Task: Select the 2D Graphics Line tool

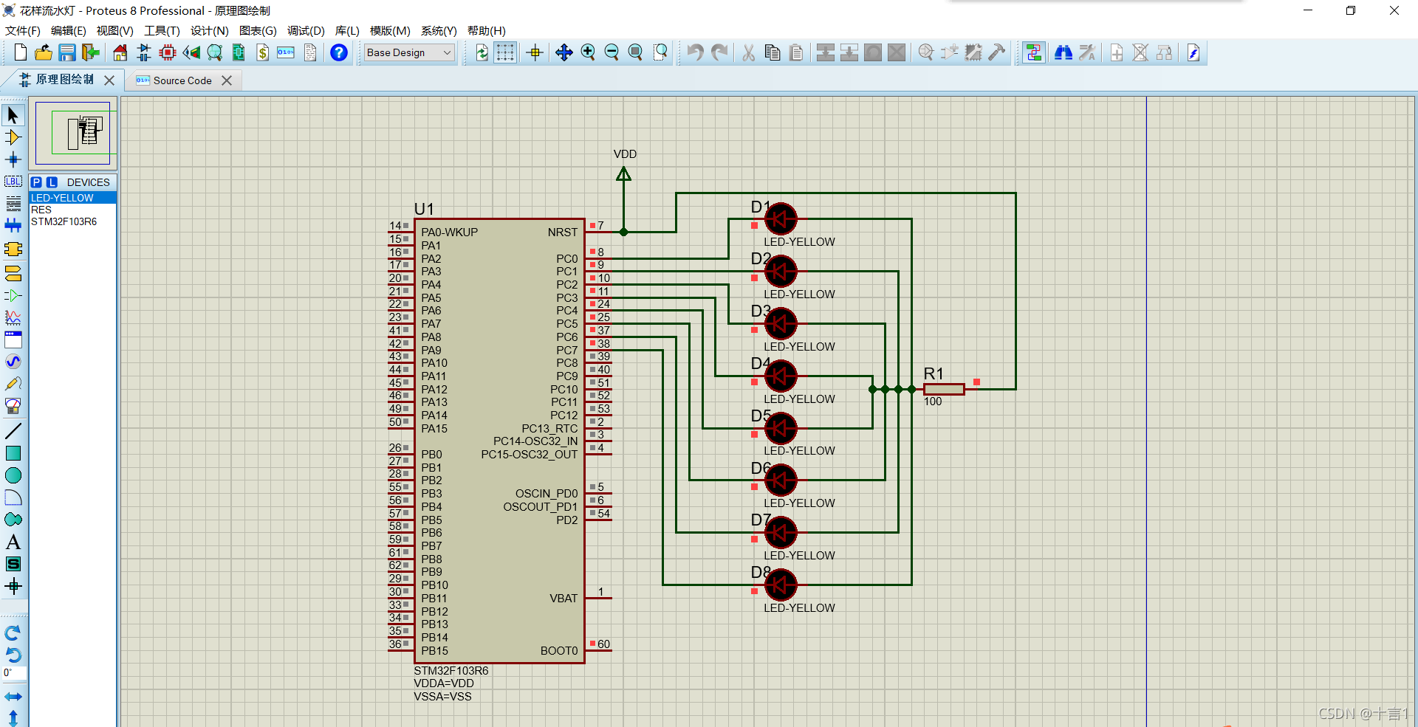Action: point(13,431)
